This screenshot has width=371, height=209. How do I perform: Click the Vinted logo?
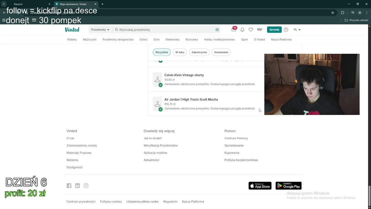click(72, 30)
